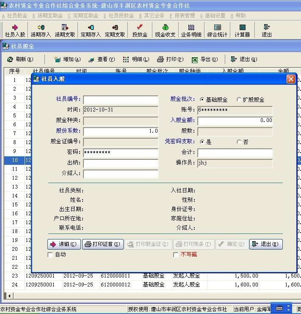Open the 社员投放金 menu
The width and height of the screenshot is (301, 314).
click(x=119, y=16)
